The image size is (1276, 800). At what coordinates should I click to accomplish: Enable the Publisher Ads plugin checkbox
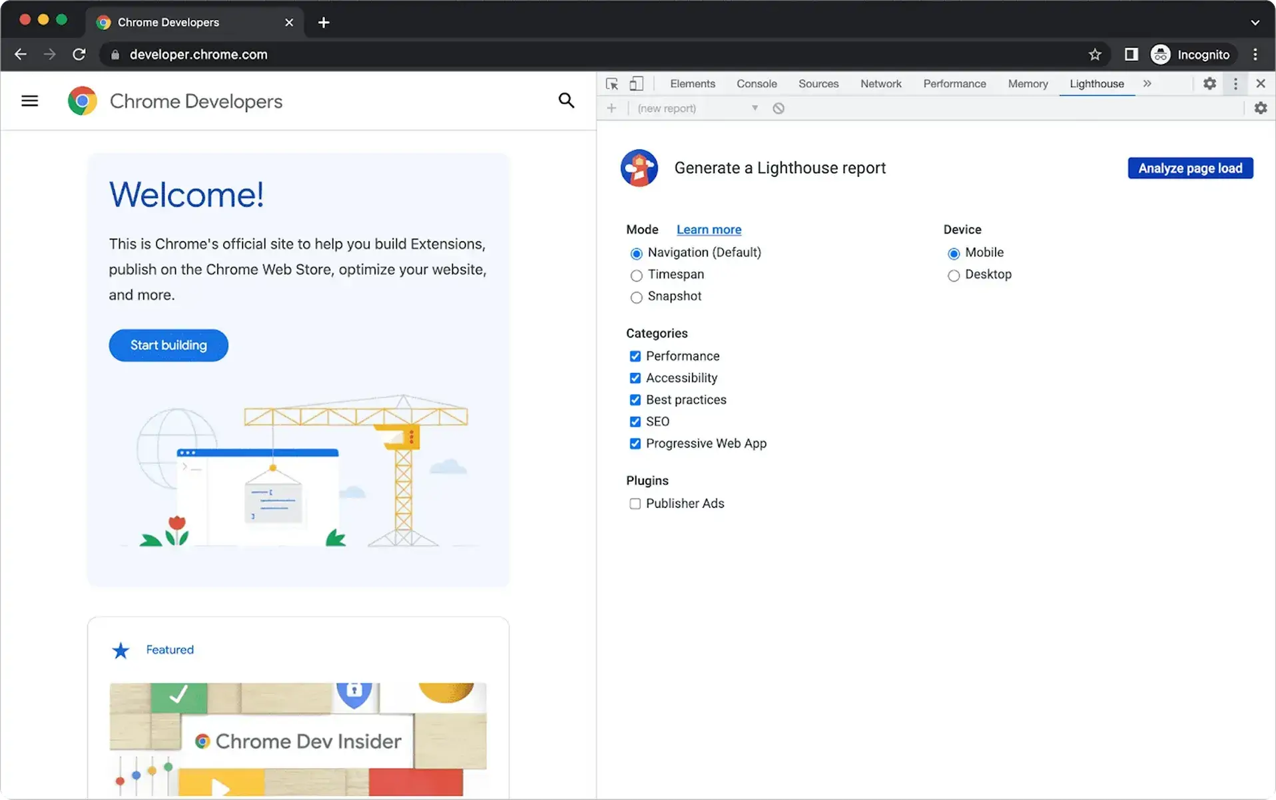[635, 504]
